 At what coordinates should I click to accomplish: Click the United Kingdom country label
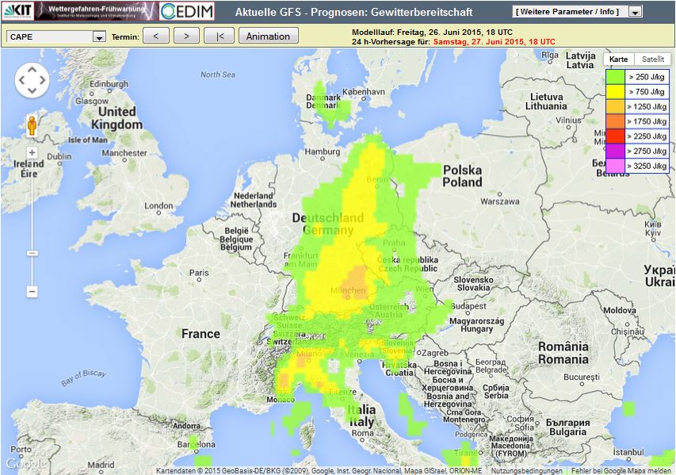(116, 118)
